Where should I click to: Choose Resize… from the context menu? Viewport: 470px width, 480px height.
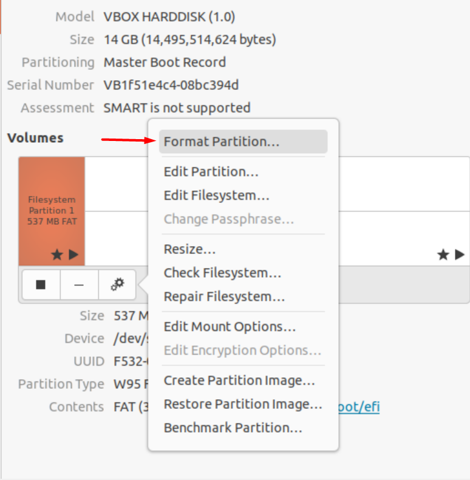click(x=190, y=249)
